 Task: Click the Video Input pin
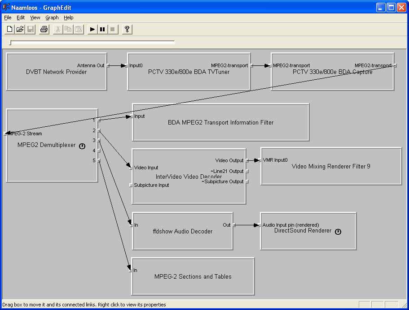pyautogui.click(x=131, y=168)
